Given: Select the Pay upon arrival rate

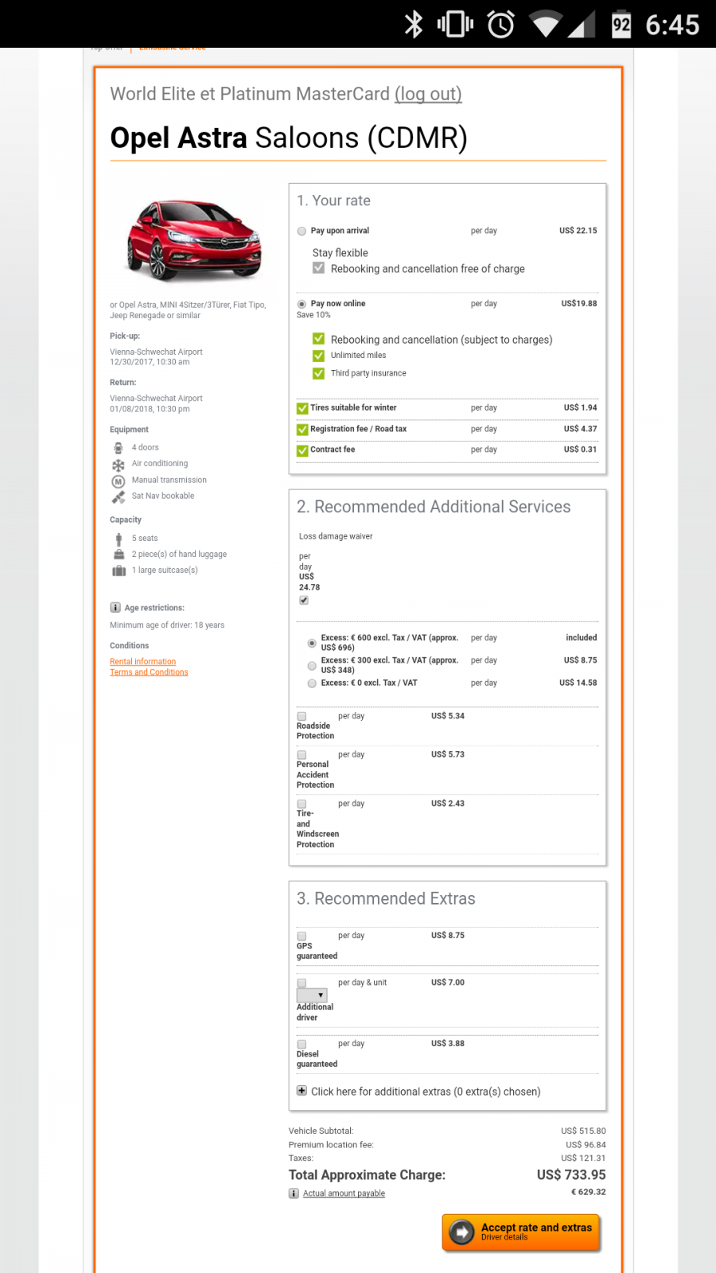Looking at the screenshot, I should point(302,232).
